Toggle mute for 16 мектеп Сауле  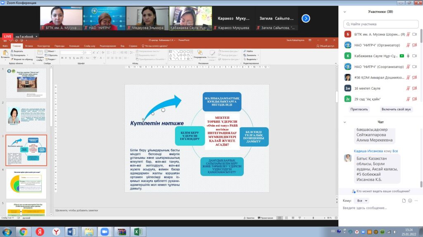pos(408,88)
